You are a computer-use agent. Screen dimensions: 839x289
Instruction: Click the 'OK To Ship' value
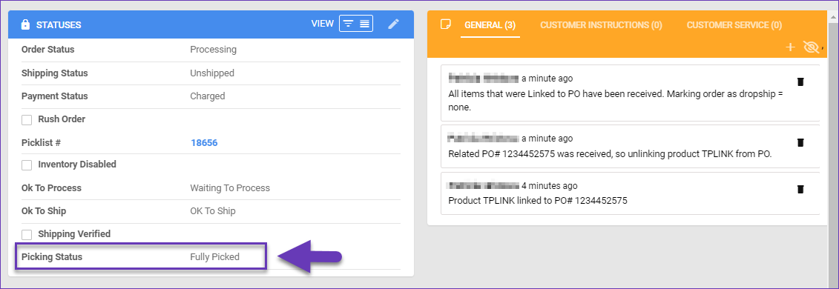(x=212, y=211)
